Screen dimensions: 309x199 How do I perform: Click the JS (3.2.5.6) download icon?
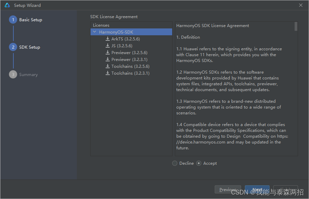[108, 46]
